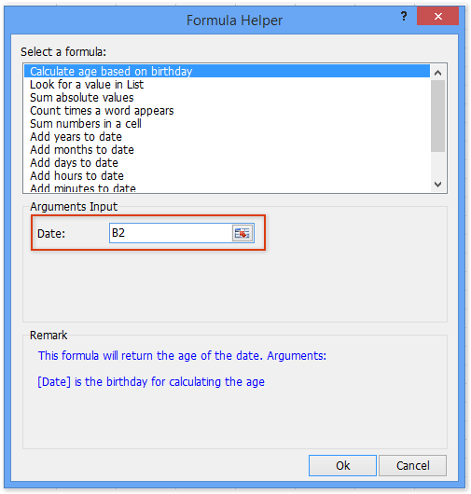The image size is (471, 494).
Task: Confirm with the Ok button
Action: [342, 465]
